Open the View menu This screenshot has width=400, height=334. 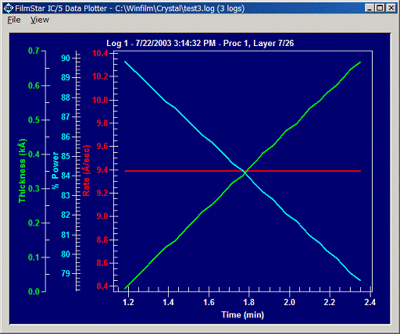40,20
